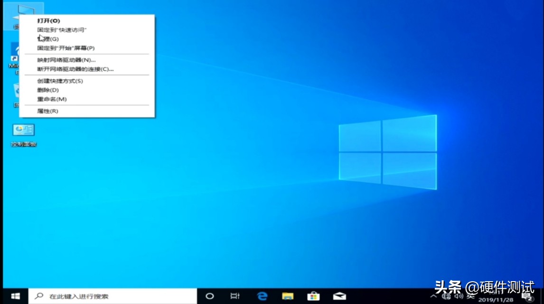544x304 pixels.
Task: Open the Mail app on the taskbar
Action: pyautogui.click(x=338, y=296)
